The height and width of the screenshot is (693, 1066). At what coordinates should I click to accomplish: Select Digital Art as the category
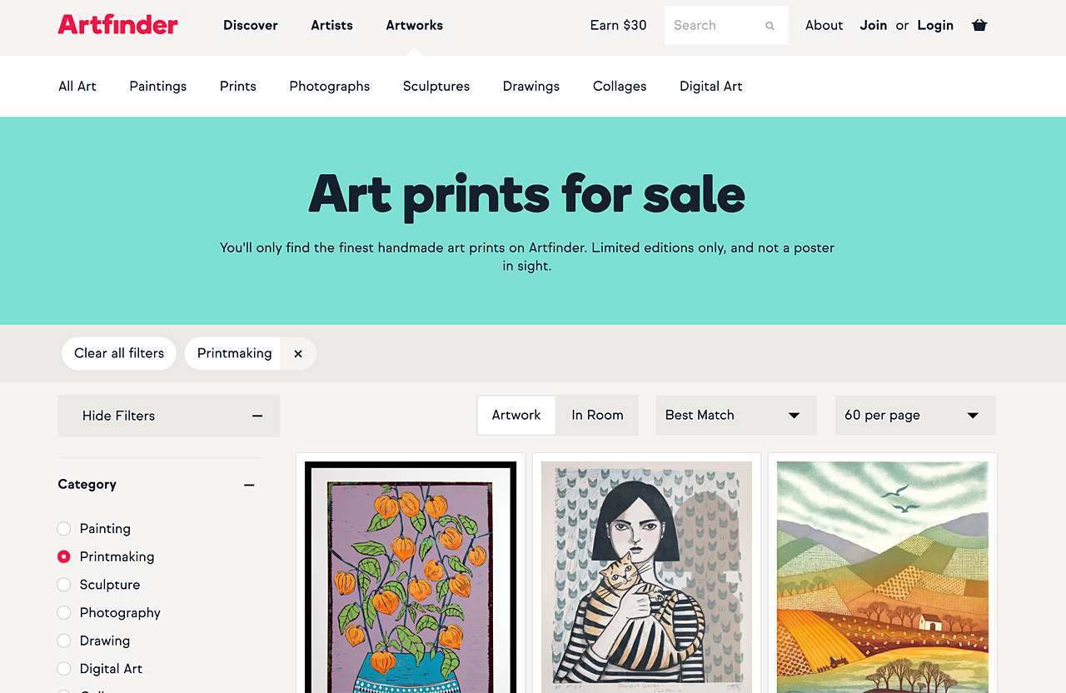coord(63,668)
